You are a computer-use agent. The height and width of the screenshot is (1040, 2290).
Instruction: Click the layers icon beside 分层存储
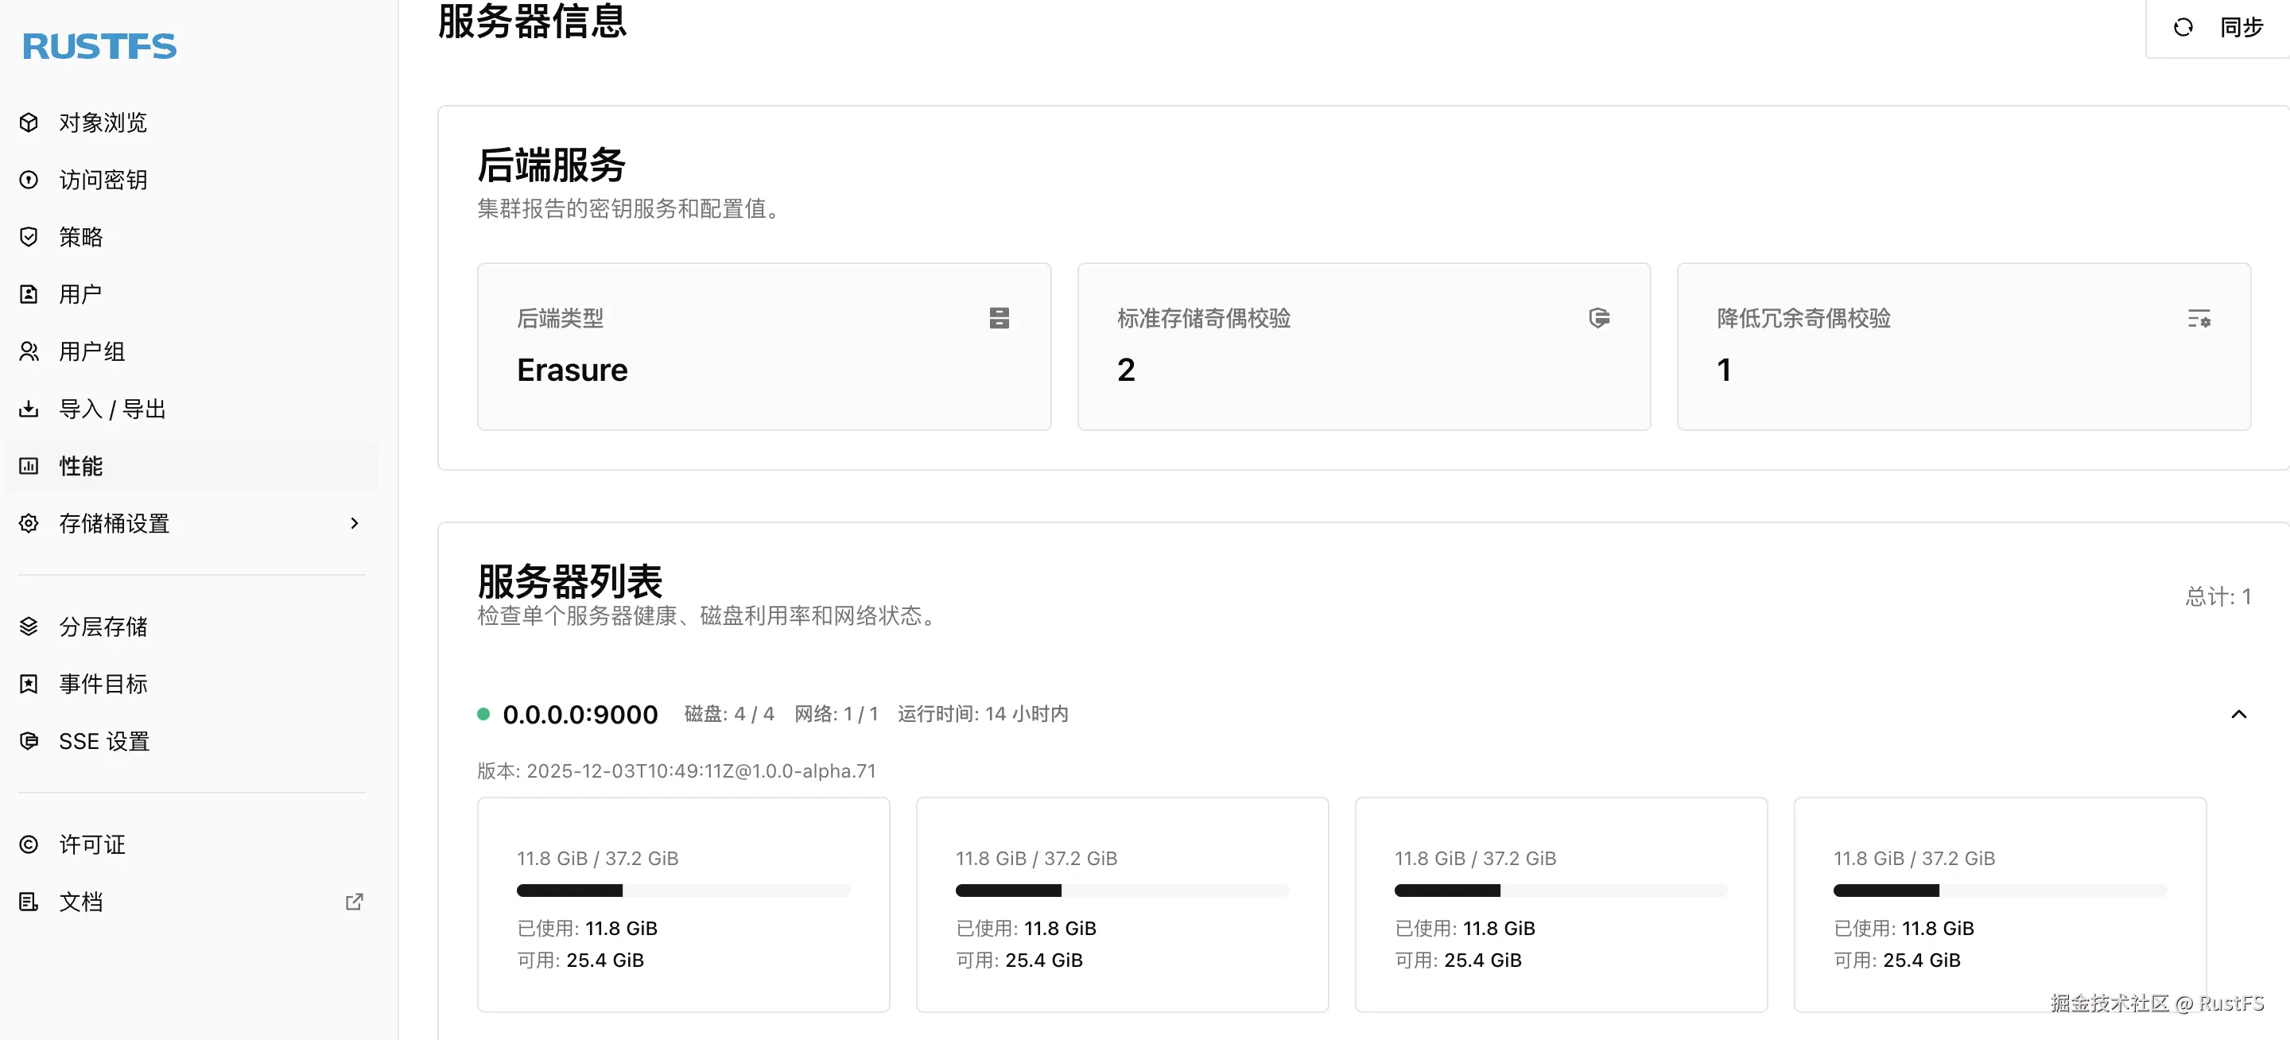[29, 627]
